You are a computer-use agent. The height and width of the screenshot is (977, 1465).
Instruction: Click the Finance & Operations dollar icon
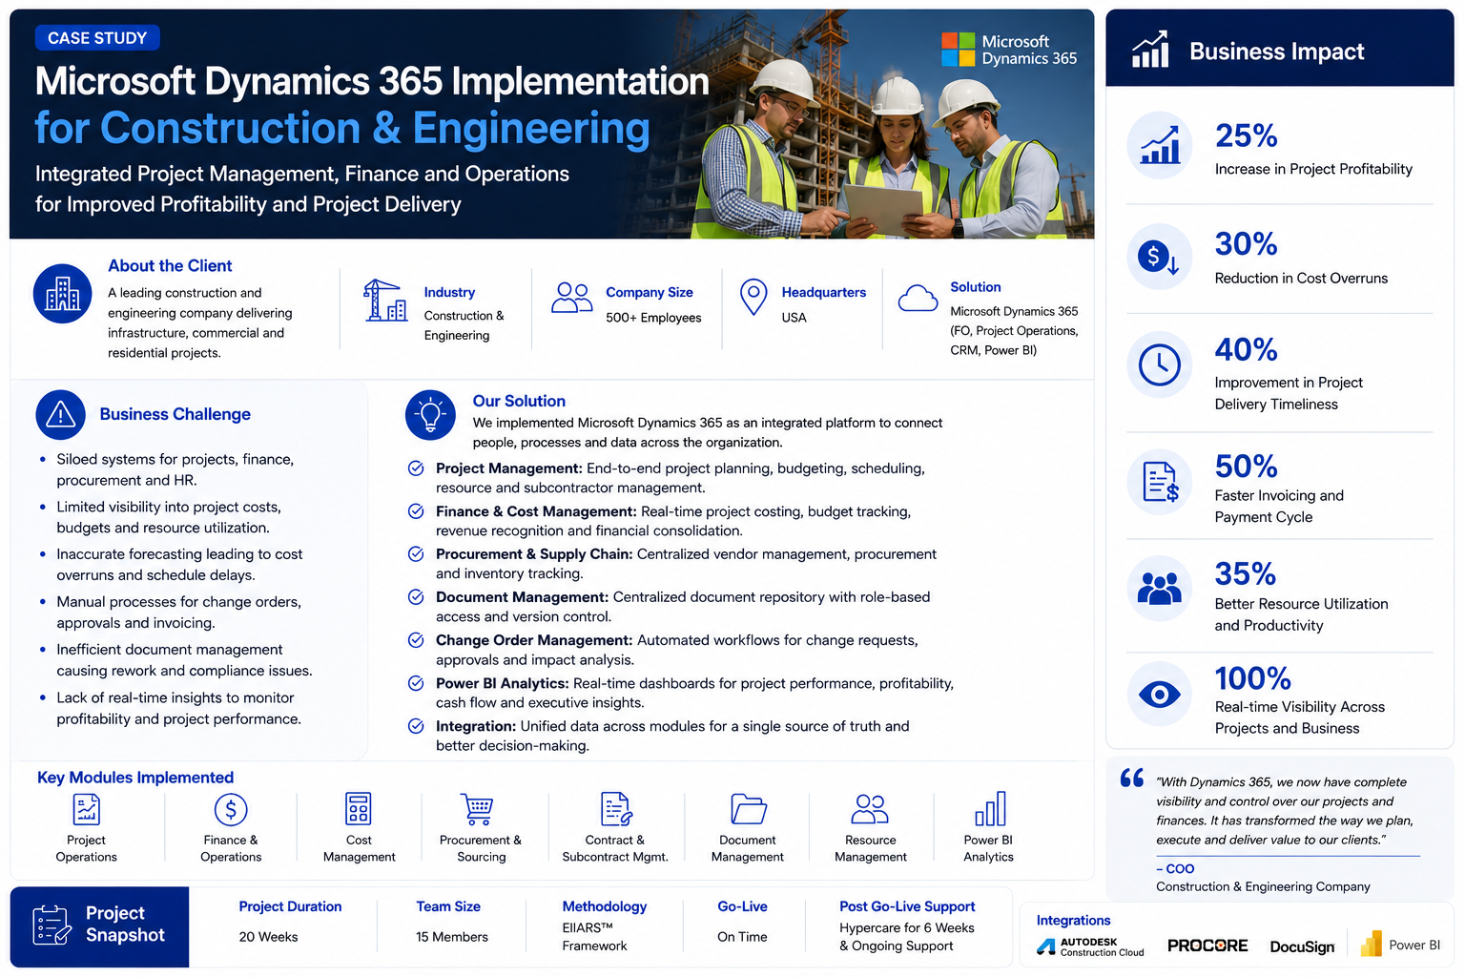pos(231,809)
